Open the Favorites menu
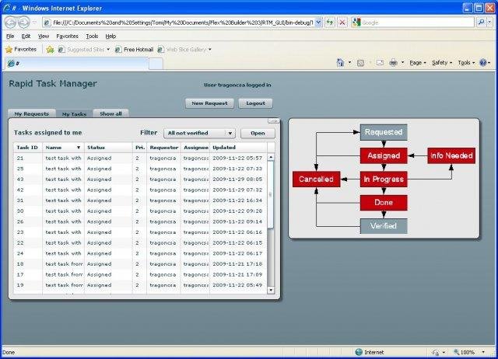498x359 pixels. click(67, 37)
